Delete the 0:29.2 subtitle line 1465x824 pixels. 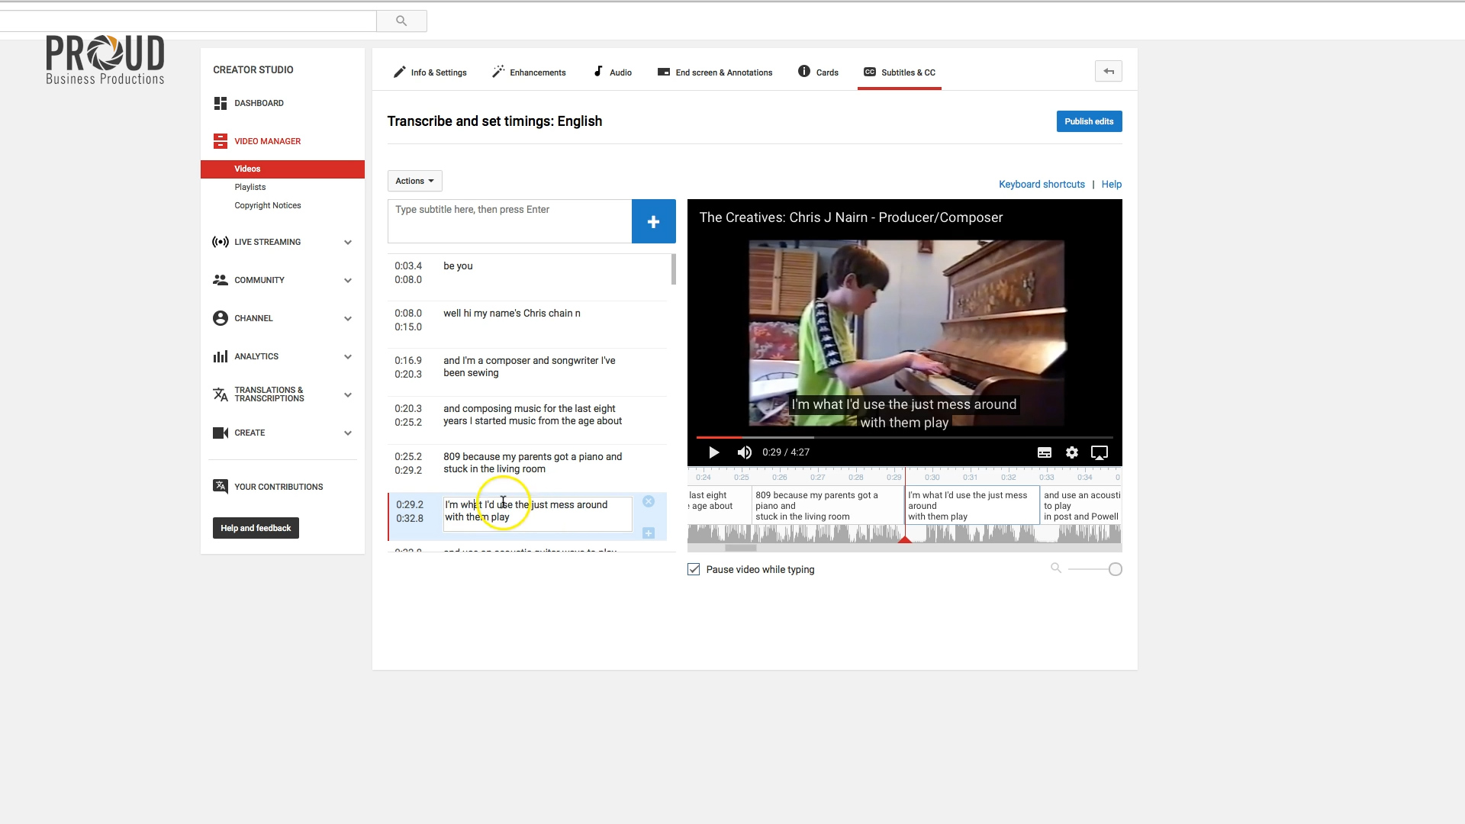(x=649, y=501)
